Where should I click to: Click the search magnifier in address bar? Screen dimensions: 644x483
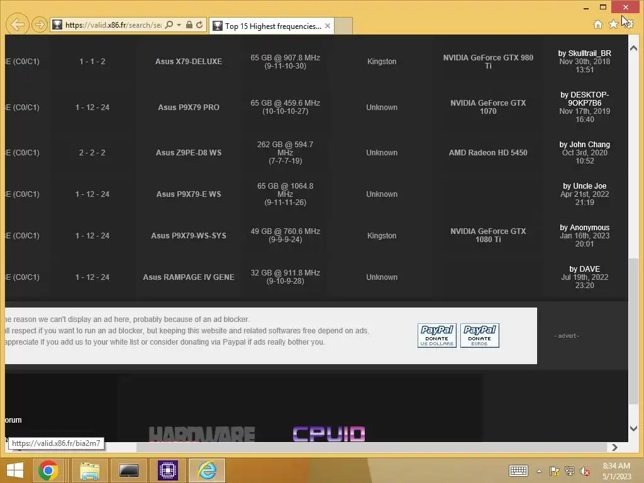(169, 25)
